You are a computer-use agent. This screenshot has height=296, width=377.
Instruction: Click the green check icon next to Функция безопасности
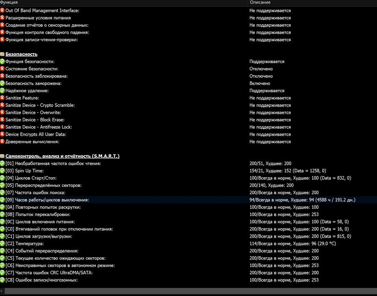3,61
